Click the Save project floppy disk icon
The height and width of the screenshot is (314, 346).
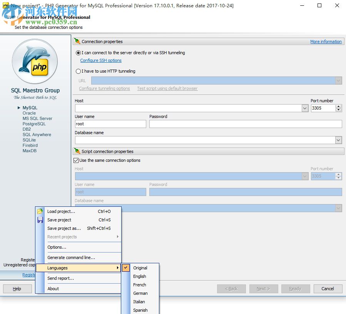(40, 220)
